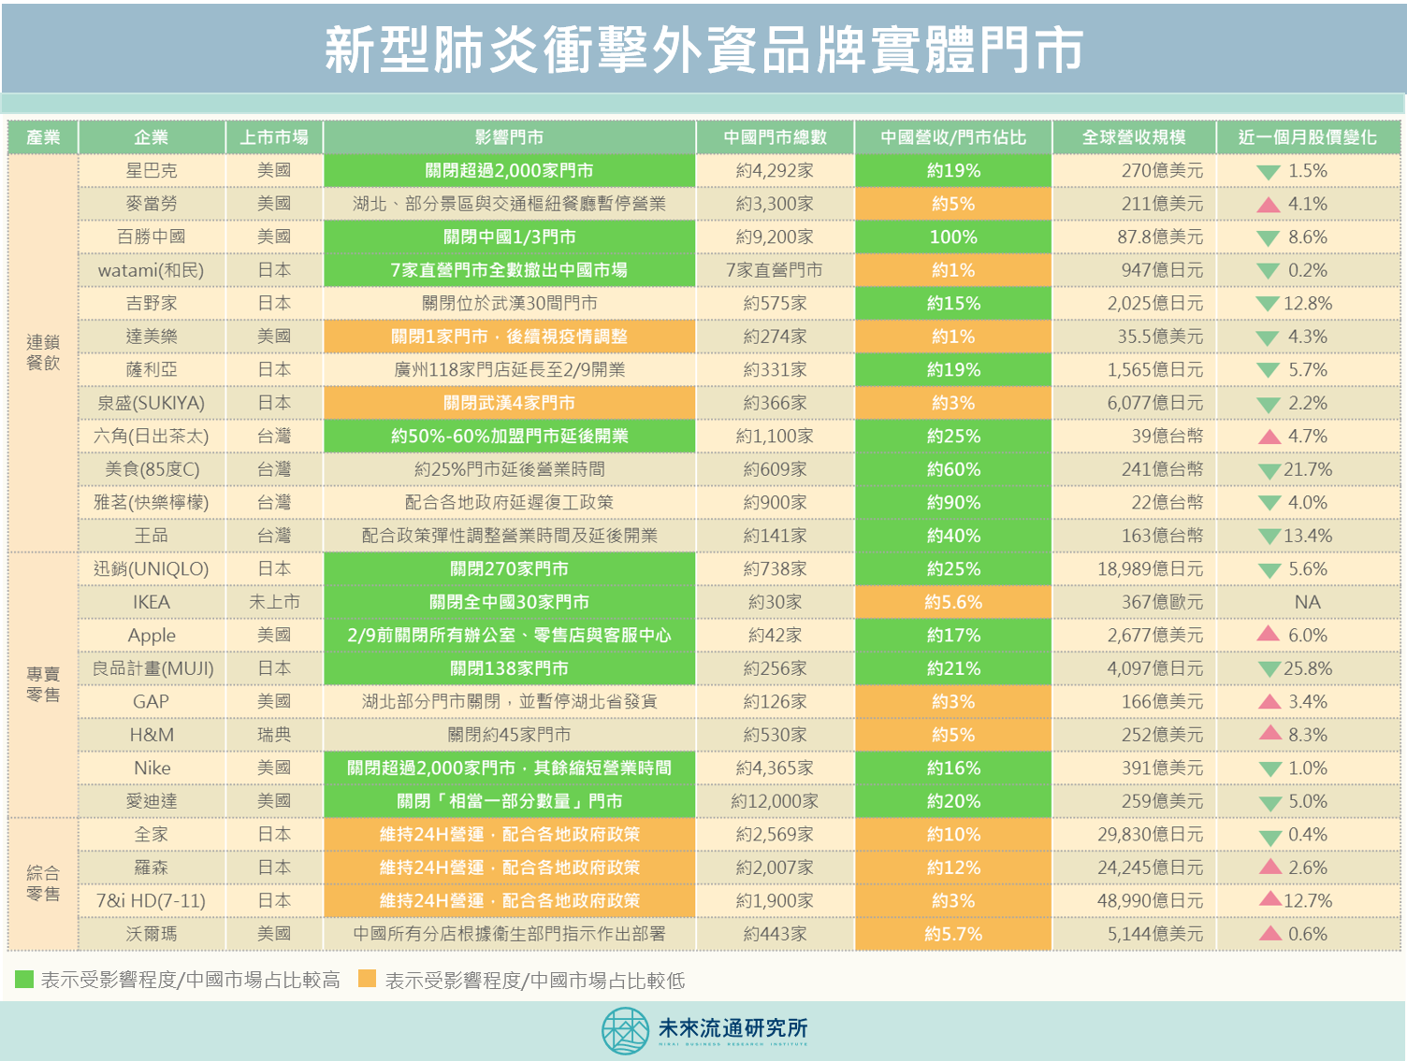The height and width of the screenshot is (1061, 1407).
Task: Click the 約60% cell for 美食(85度C)
Action: (953, 469)
